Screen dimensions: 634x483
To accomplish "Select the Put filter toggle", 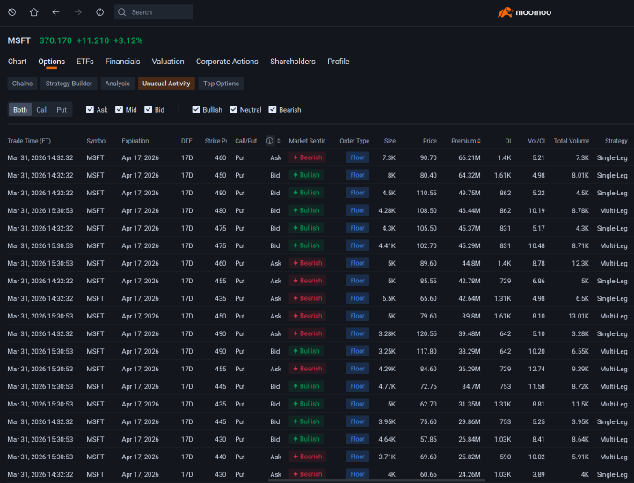I will pos(62,110).
